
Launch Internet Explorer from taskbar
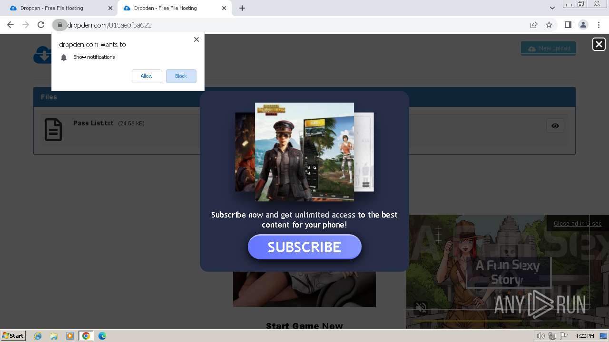tap(38, 336)
